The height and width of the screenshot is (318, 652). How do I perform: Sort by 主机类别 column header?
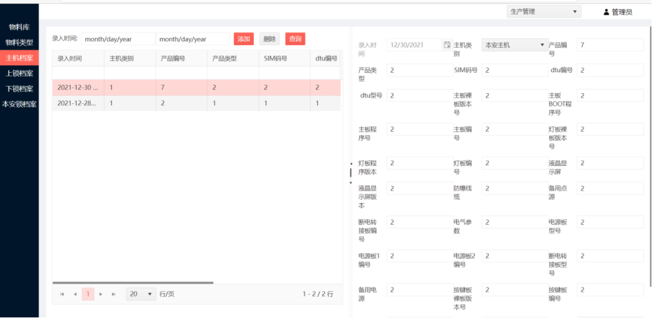[x=130, y=58]
